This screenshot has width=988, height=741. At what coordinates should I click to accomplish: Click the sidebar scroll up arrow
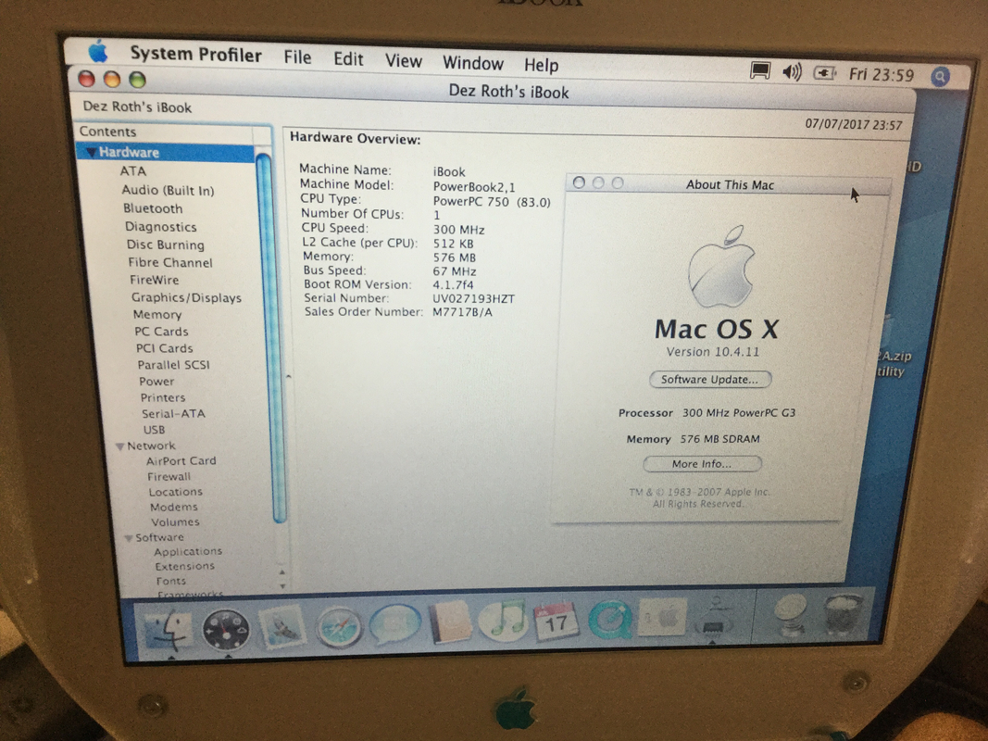(x=281, y=571)
